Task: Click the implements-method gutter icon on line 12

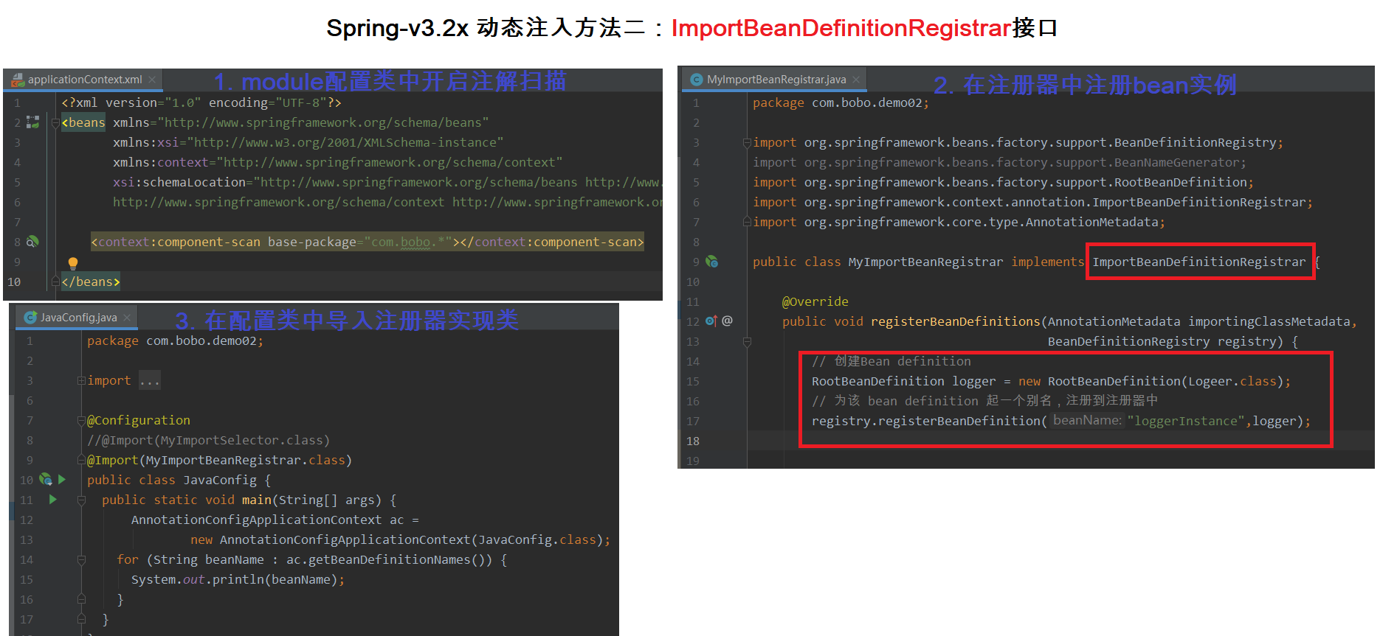Action: [x=711, y=321]
